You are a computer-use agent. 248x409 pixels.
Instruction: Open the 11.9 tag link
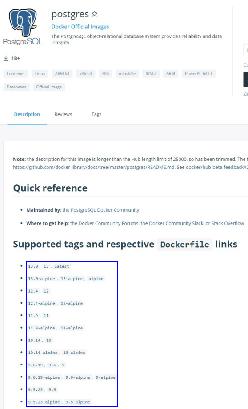coord(33,316)
